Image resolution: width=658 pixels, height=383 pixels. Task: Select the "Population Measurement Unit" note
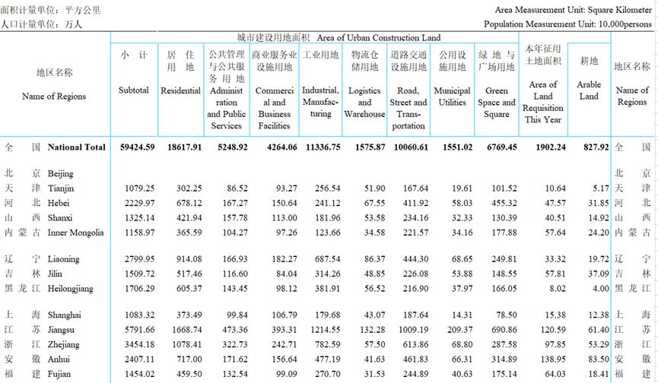click(x=567, y=24)
